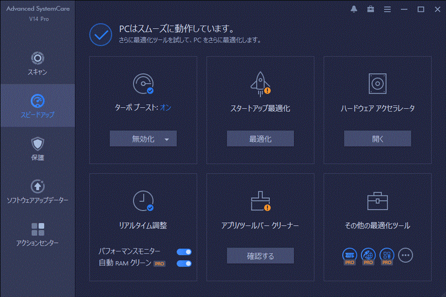Click the blue checkmark status circle
The width and height of the screenshot is (446, 297).
(101, 35)
